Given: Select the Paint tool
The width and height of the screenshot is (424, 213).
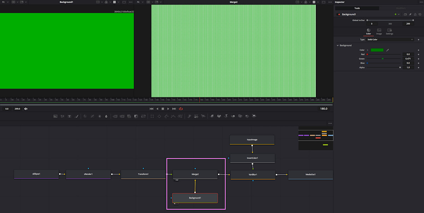Looking at the screenshot, I should tap(77, 116).
